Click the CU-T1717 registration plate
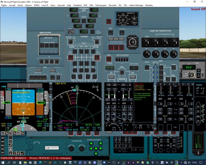 pos(52,148)
